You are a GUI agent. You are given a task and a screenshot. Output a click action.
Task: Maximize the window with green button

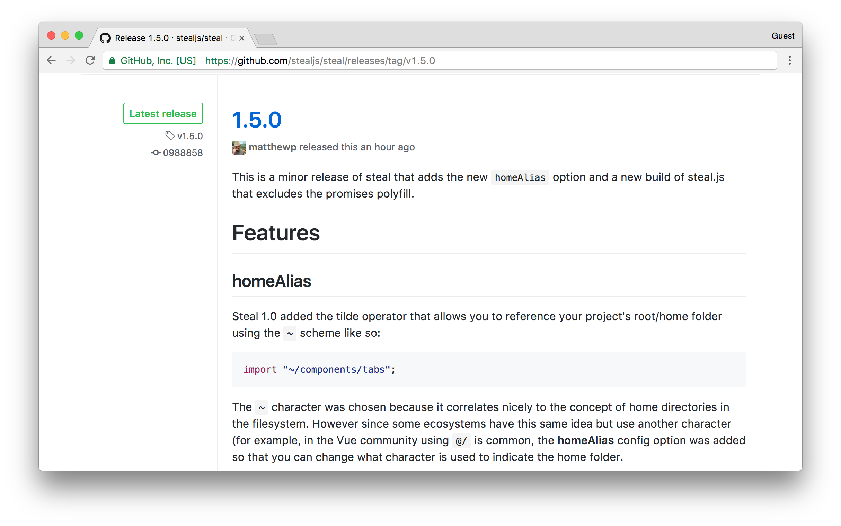[79, 35]
